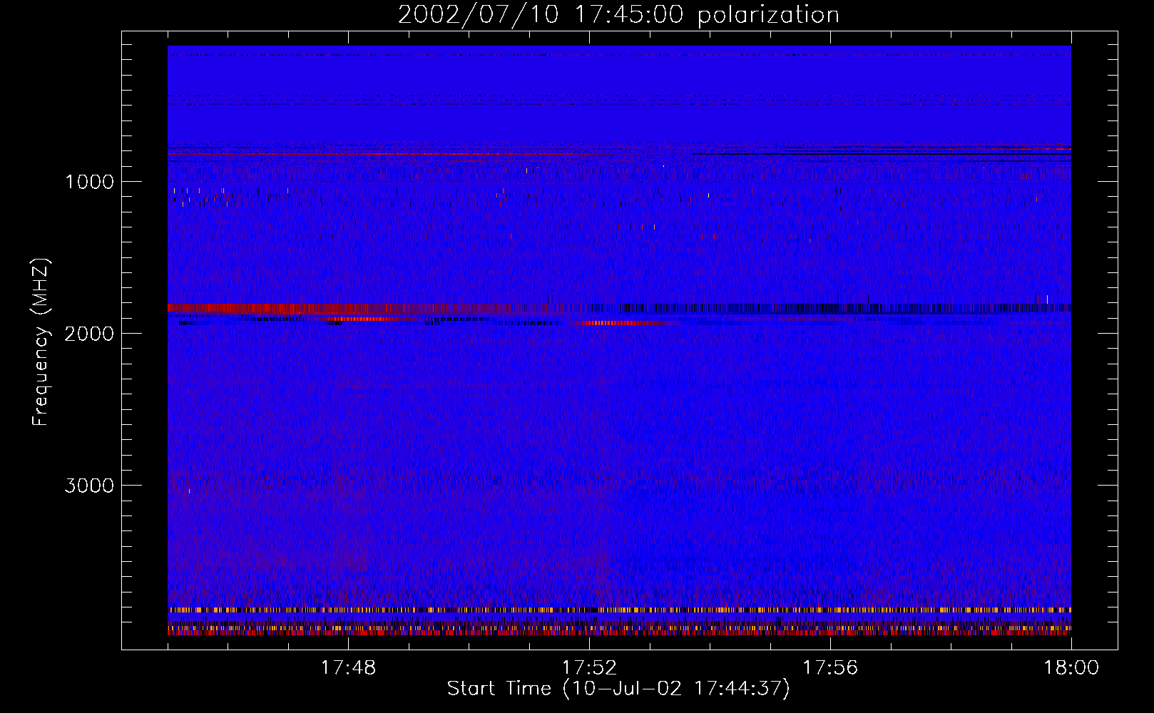Click the 17:52 time tick label
This screenshot has width=1154, height=713.
pos(589,668)
